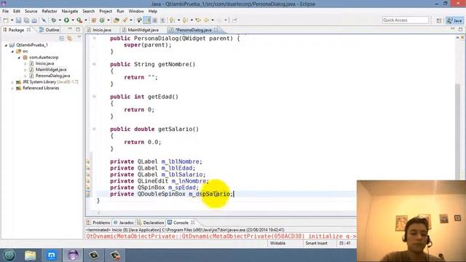Click the Run External Tools icon
Viewport: 466px width, 262px height.
79,20
